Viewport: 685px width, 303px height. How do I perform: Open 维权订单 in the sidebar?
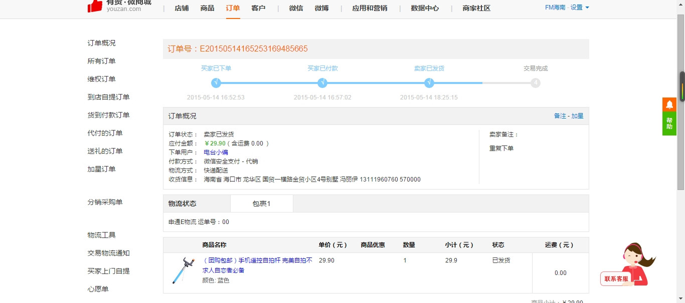[x=101, y=79]
